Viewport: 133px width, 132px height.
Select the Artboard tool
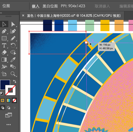4,74
